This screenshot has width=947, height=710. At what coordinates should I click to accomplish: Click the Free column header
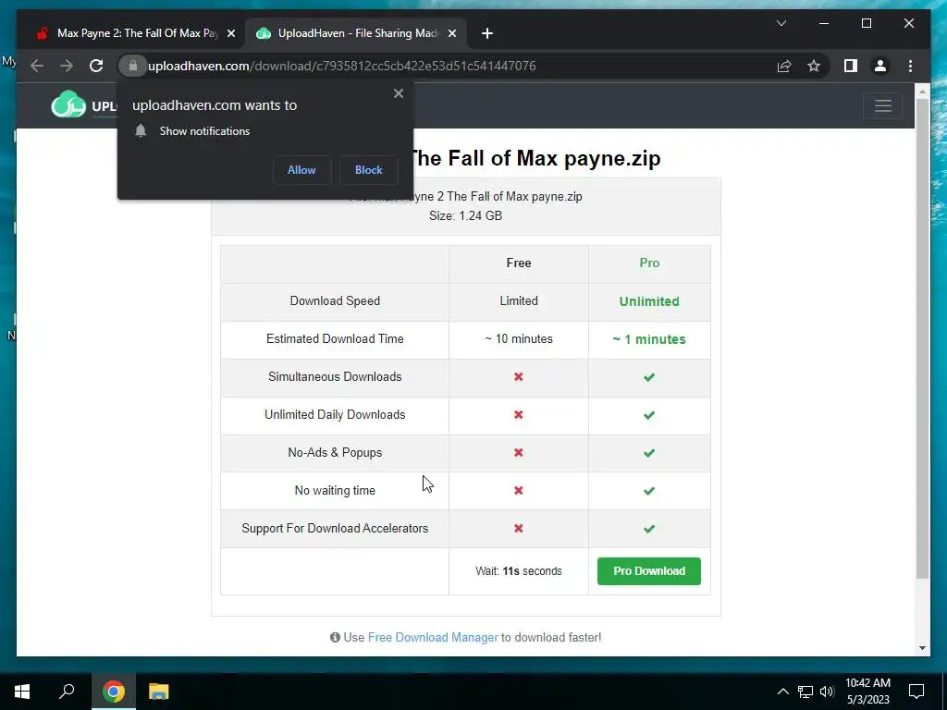tap(519, 263)
